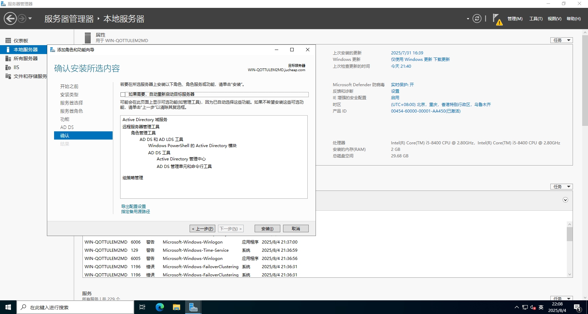Click the events list vertical scrollbar thumb
Screen dimensions: 588x314
click(x=570, y=234)
